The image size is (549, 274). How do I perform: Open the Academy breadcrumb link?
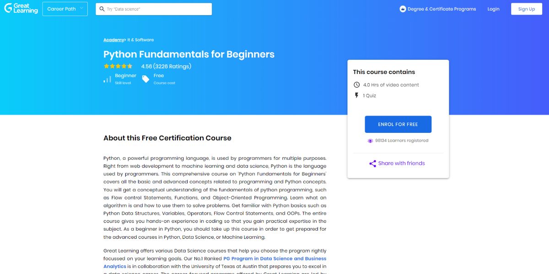coord(113,40)
